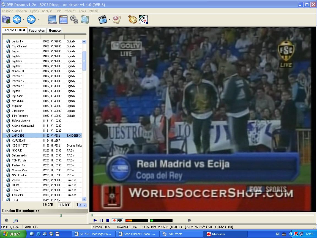Click the notepad with red X icon

click(117, 20)
